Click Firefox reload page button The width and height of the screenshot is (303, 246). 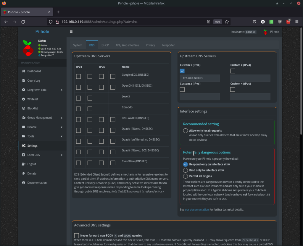(x=23, y=22)
